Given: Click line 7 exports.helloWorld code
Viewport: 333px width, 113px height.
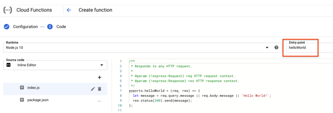Looking at the screenshot, I should pos(165,91).
